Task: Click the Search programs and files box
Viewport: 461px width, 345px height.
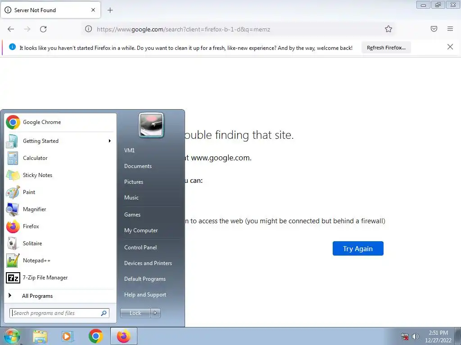Action: (59, 313)
